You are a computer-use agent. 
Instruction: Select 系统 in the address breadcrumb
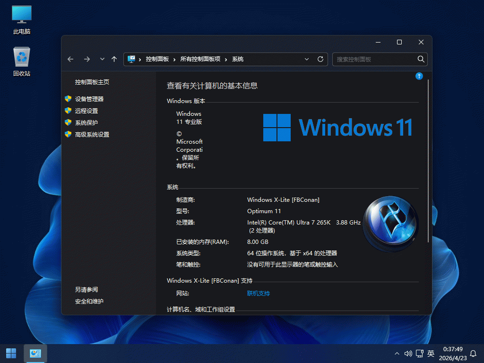pos(238,59)
